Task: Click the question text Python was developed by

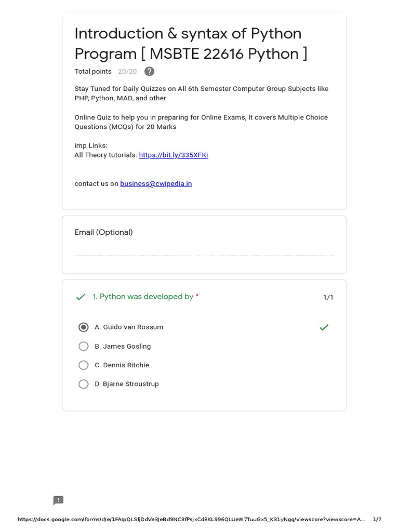Action: pyautogui.click(x=143, y=297)
